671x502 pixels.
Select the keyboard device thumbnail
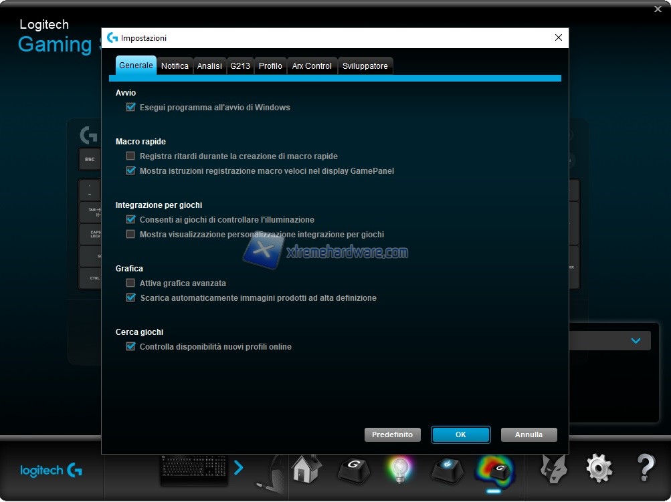tap(193, 469)
